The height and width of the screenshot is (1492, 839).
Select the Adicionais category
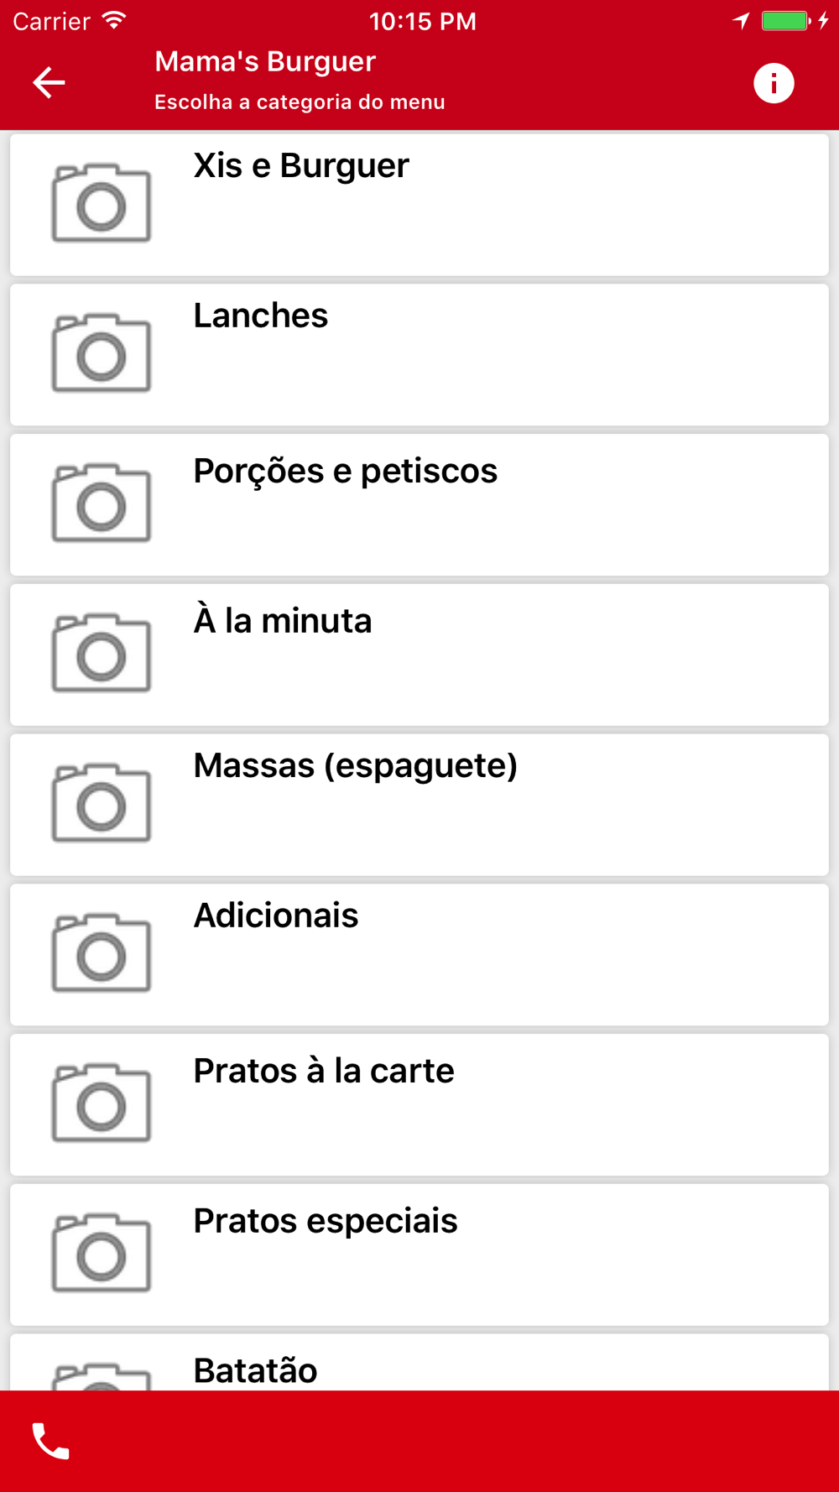point(276,916)
